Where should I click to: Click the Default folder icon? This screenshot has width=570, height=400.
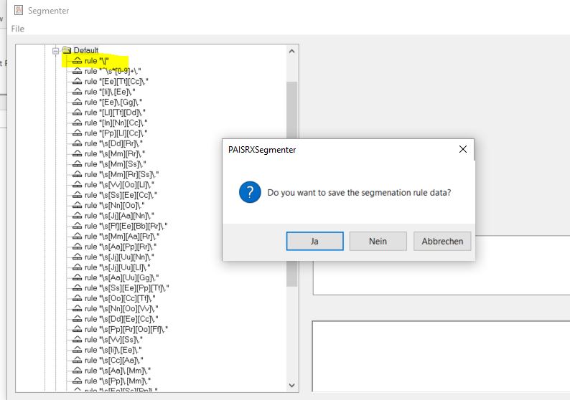coord(67,50)
